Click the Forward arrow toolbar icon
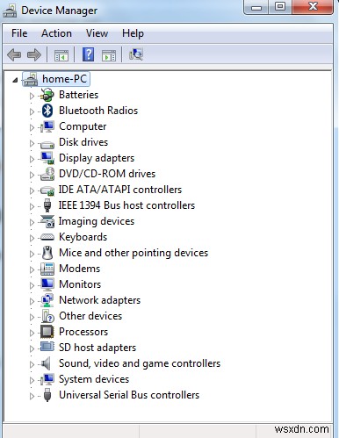Viewport: 339px width, 438px height. tap(34, 54)
